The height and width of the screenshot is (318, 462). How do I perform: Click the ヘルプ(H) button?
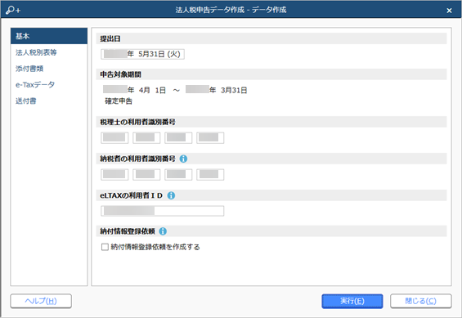(41, 301)
